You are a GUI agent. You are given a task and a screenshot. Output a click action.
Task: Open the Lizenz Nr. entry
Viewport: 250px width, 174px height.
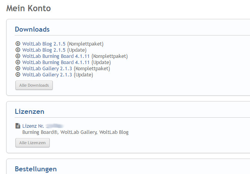34,126
